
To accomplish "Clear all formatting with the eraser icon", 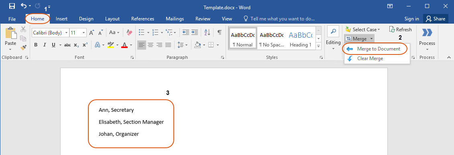I will tap(129, 32).
